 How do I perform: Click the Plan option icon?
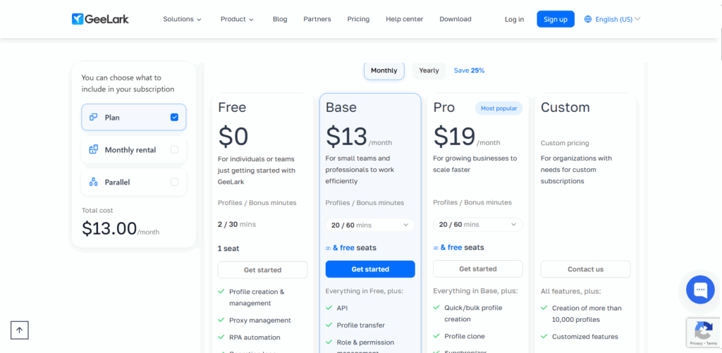pos(94,118)
